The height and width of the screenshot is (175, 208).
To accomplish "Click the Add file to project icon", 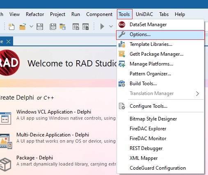I will [76, 27].
